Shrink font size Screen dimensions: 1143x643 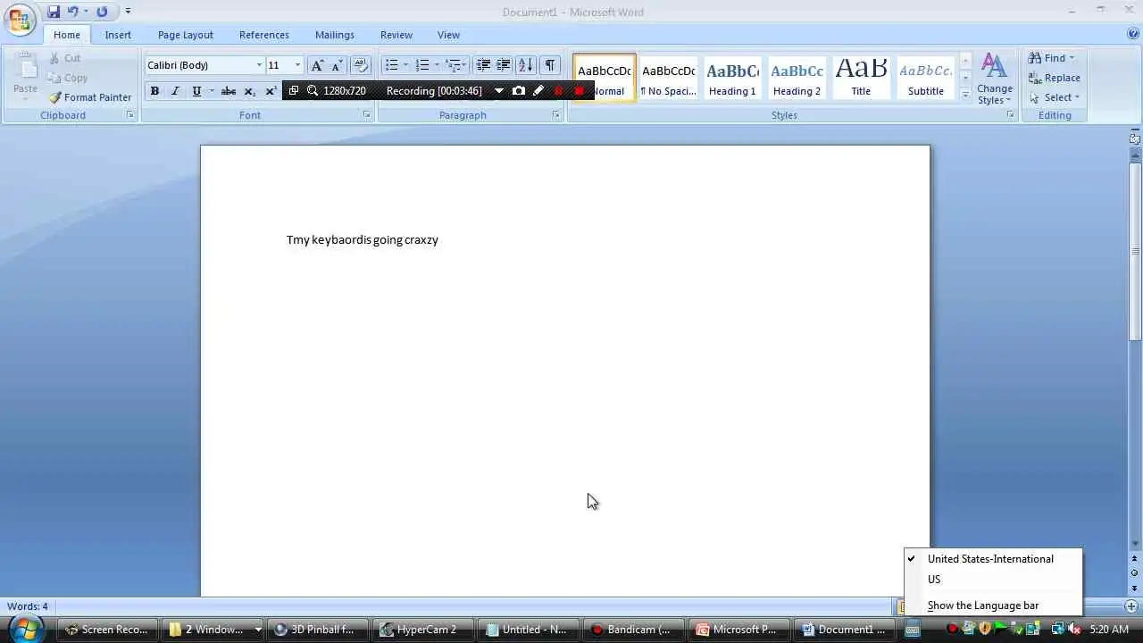click(338, 65)
